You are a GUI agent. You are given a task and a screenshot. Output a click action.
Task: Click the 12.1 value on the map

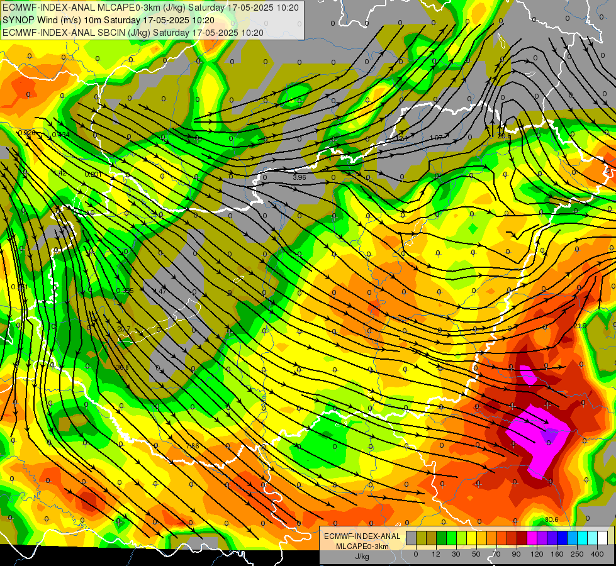point(402,138)
